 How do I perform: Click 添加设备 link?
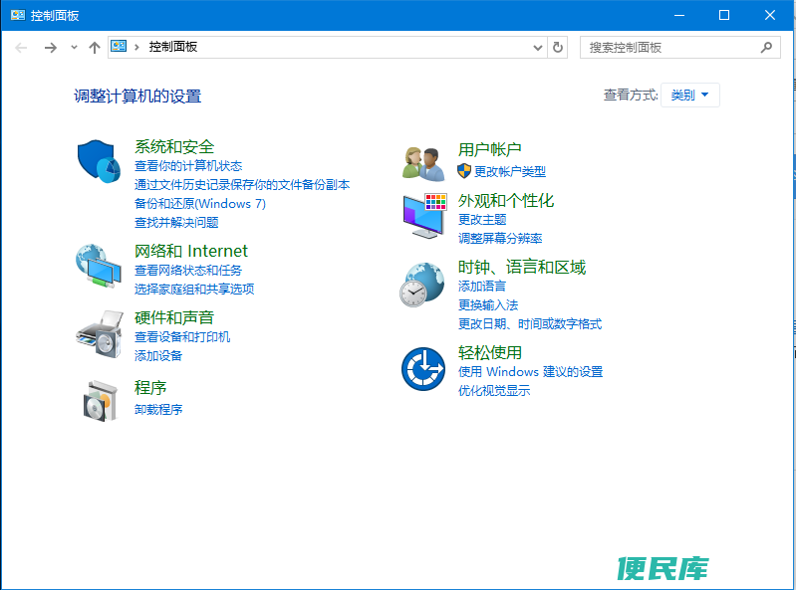157,355
